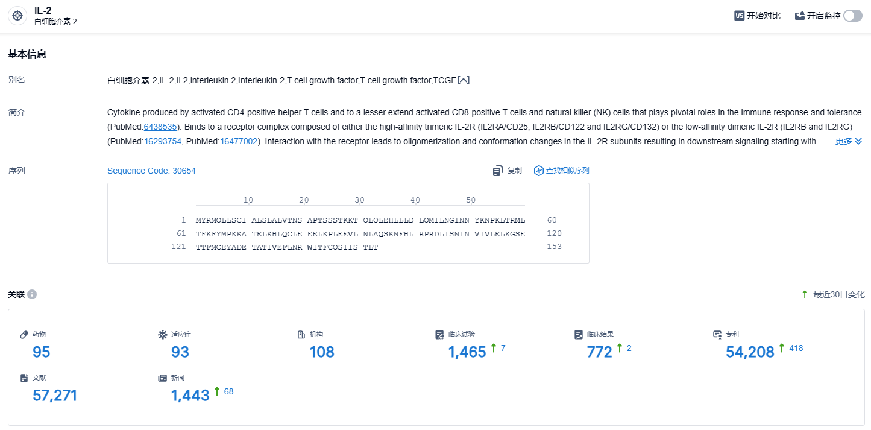Click Sequence Code: 30654 link
Screen dimensions: 871x430
151,171
